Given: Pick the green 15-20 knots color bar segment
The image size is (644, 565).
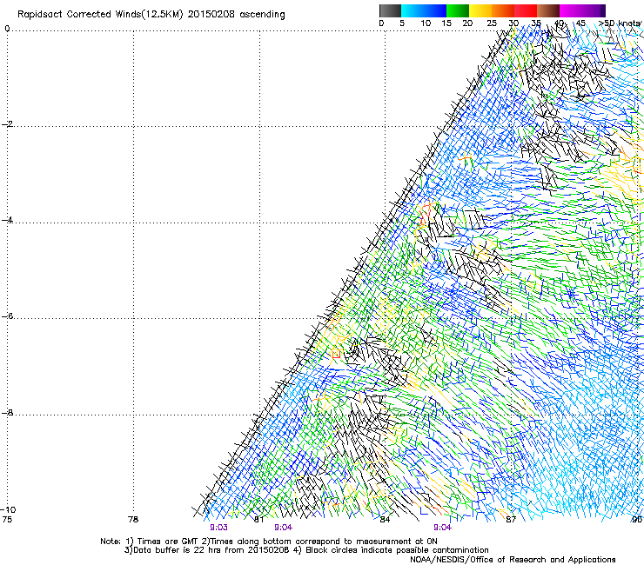Looking at the screenshot, I should (x=458, y=10).
